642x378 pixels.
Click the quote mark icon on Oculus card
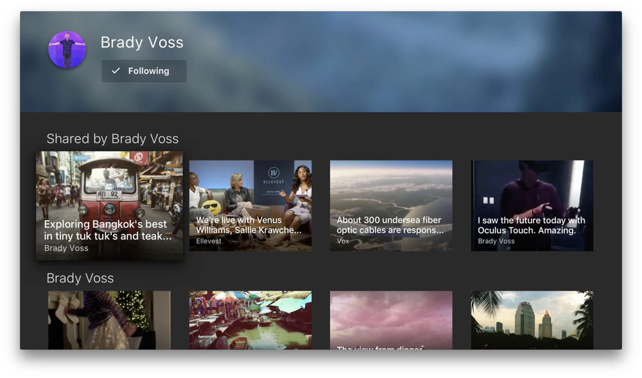pos(489,200)
